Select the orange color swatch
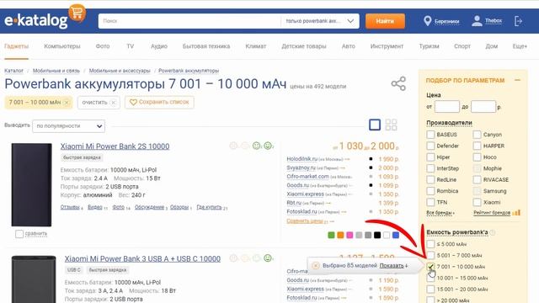 point(340,235)
